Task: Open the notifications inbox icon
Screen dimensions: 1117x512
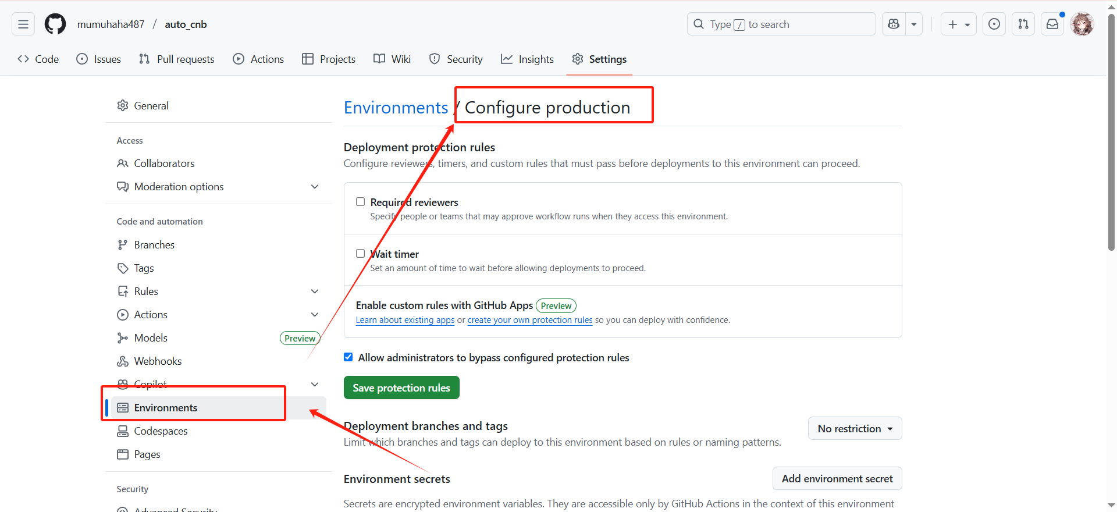Action: [1052, 24]
